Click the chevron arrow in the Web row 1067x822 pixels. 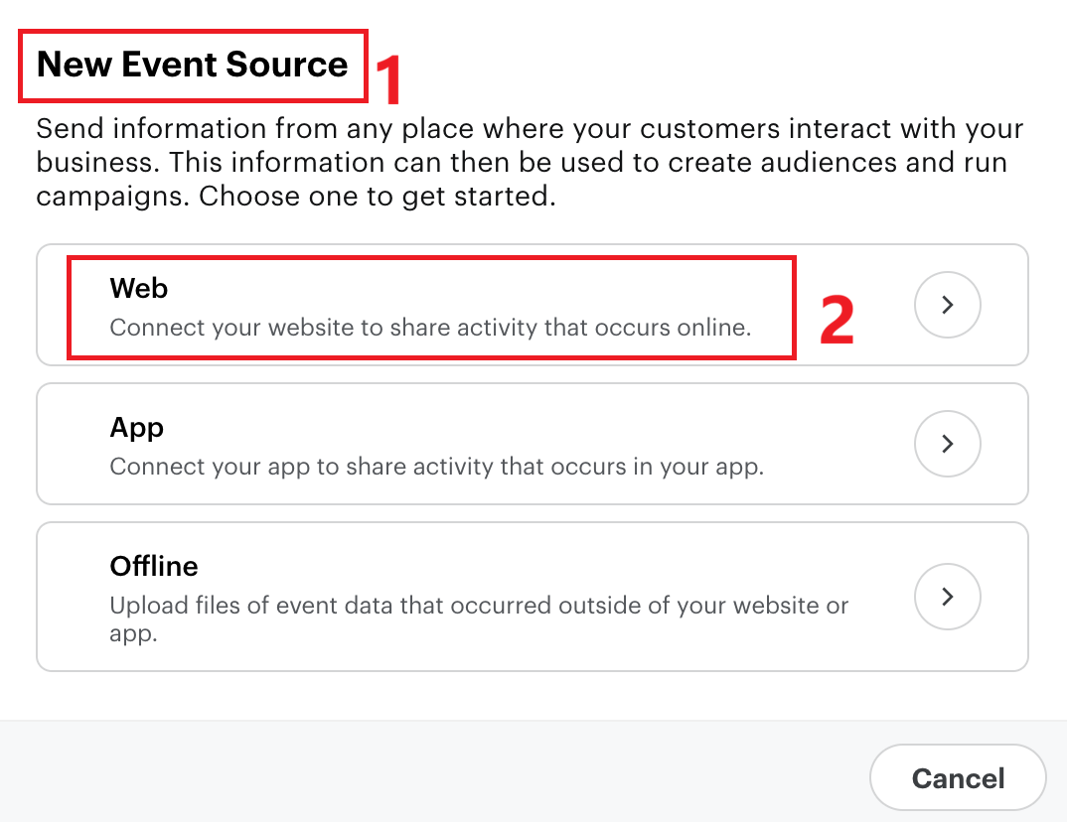[x=947, y=305]
